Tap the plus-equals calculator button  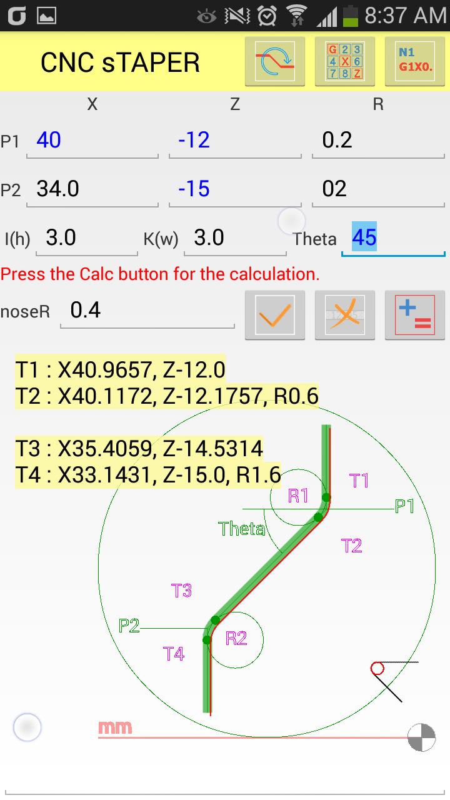[415, 316]
